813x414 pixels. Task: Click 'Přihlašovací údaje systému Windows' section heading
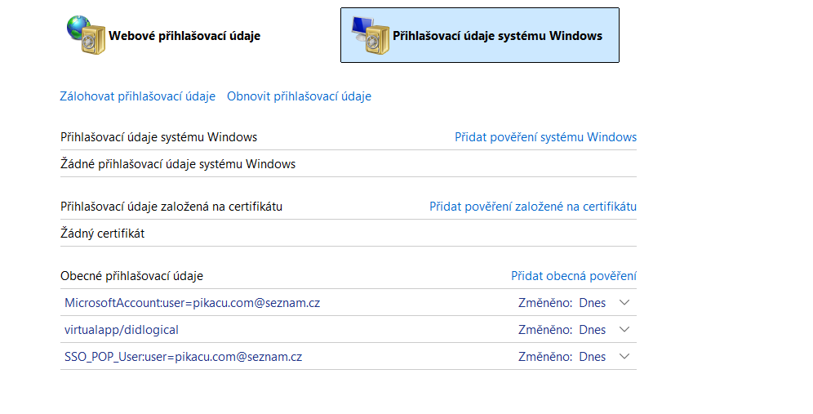158,137
